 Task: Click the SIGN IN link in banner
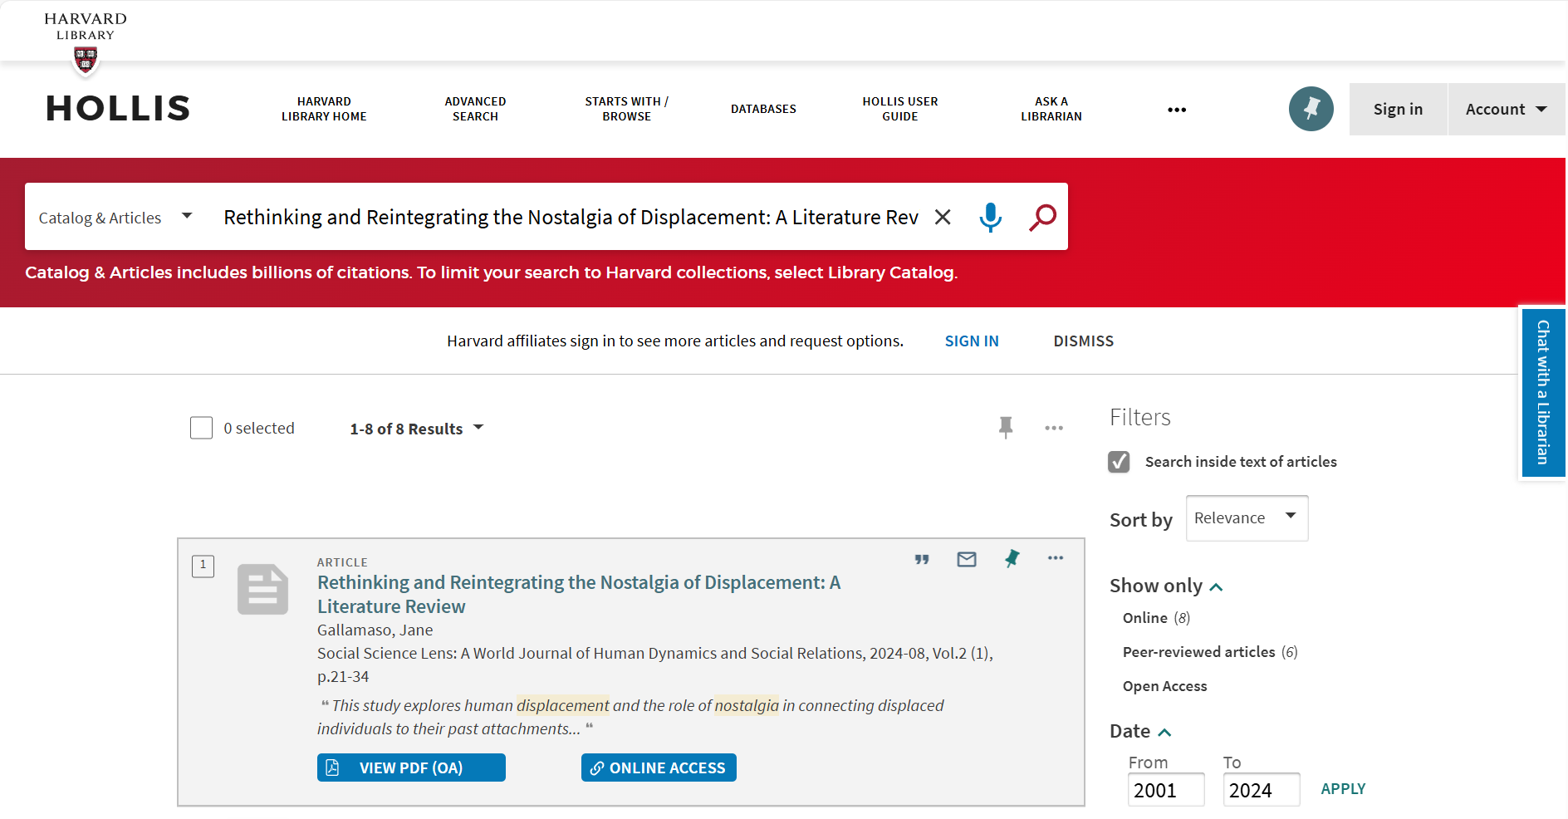pos(972,341)
